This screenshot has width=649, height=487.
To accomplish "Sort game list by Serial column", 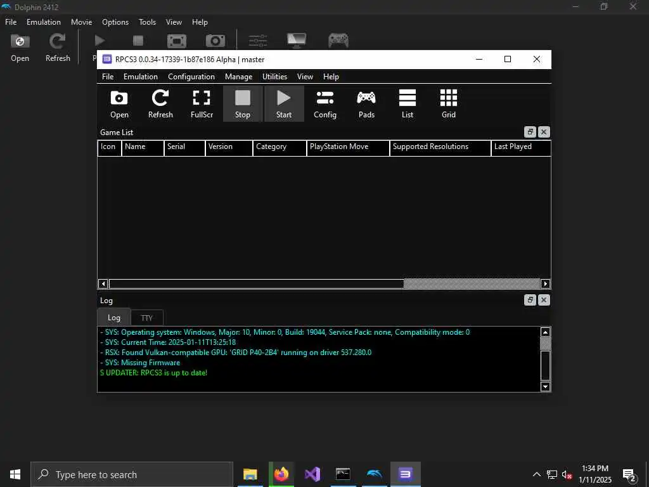I will (184, 148).
